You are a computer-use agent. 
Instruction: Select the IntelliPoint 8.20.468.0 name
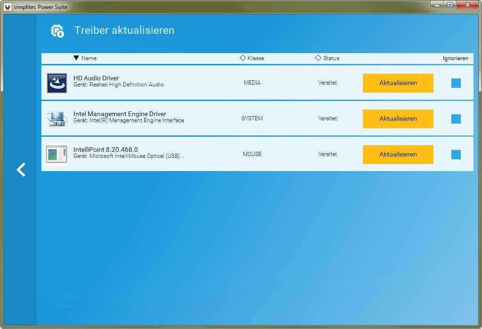(105, 149)
